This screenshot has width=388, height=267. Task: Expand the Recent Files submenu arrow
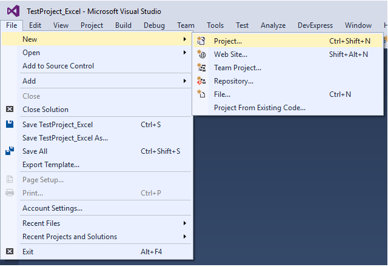(185, 223)
